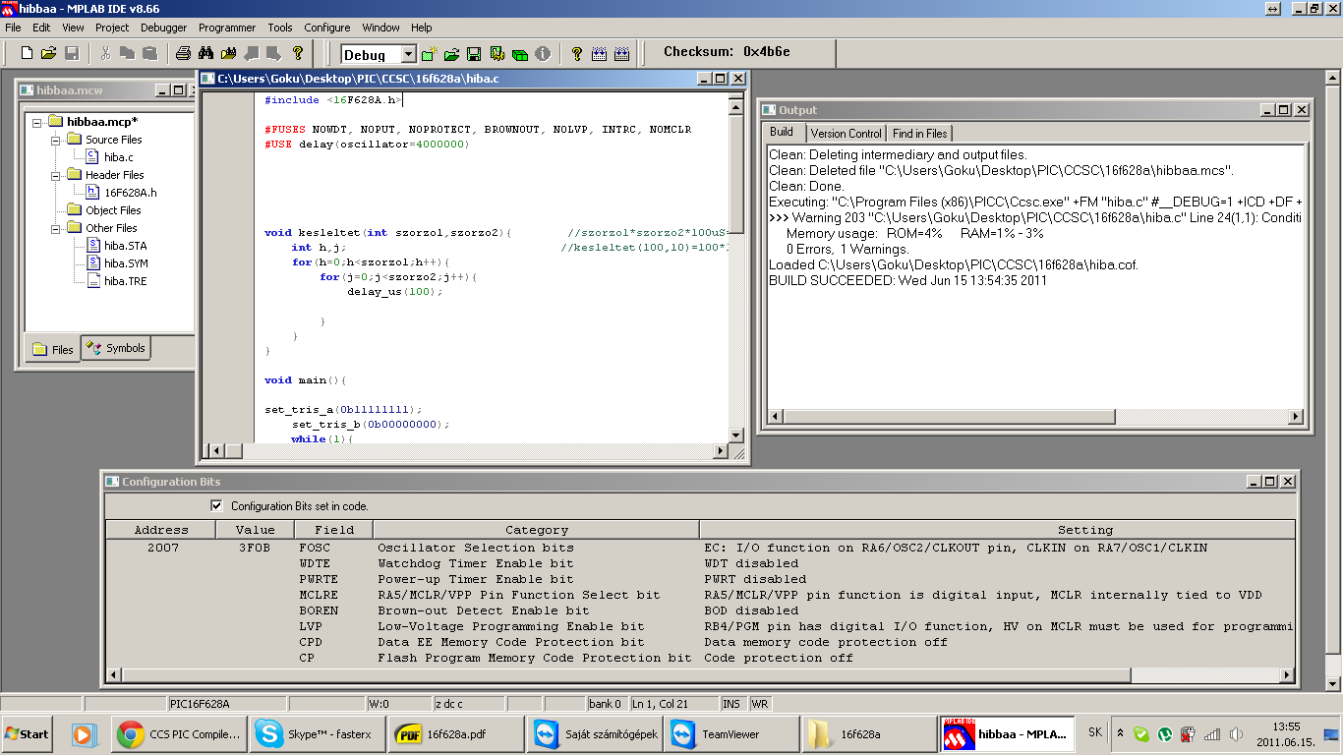Switch to the Symbols tab
Image resolution: width=1343 pixels, height=755 pixels.
pos(116,348)
